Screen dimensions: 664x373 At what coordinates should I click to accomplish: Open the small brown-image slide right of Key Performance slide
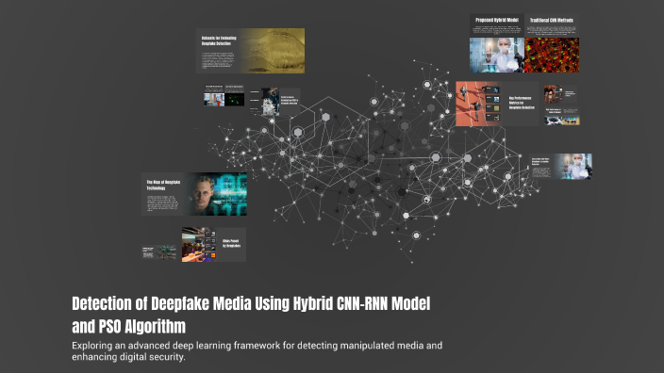point(560,94)
